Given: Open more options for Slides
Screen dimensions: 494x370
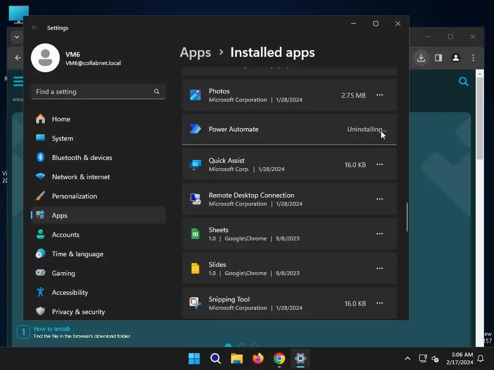Looking at the screenshot, I should click(380, 268).
